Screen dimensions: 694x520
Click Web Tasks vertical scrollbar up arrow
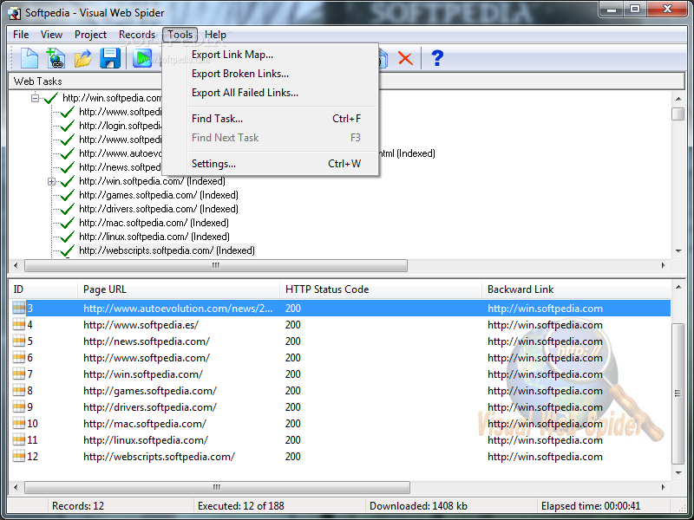(678, 98)
